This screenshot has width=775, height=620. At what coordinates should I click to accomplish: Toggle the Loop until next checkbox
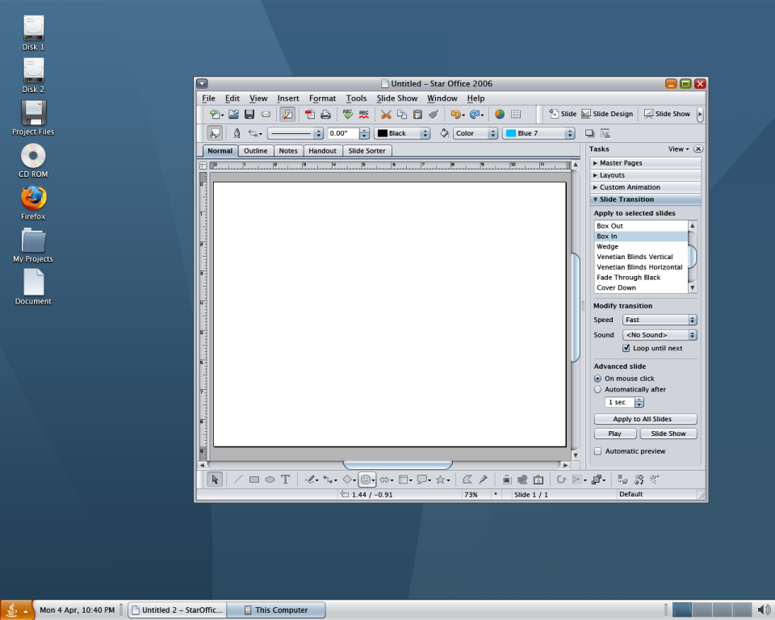pos(626,349)
